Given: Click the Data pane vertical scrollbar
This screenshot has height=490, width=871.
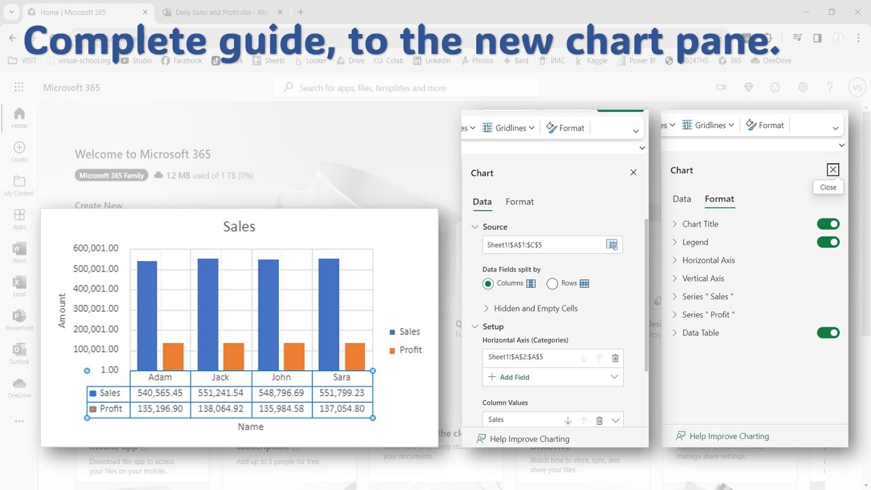Looking at the screenshot, I should point(645,295).
